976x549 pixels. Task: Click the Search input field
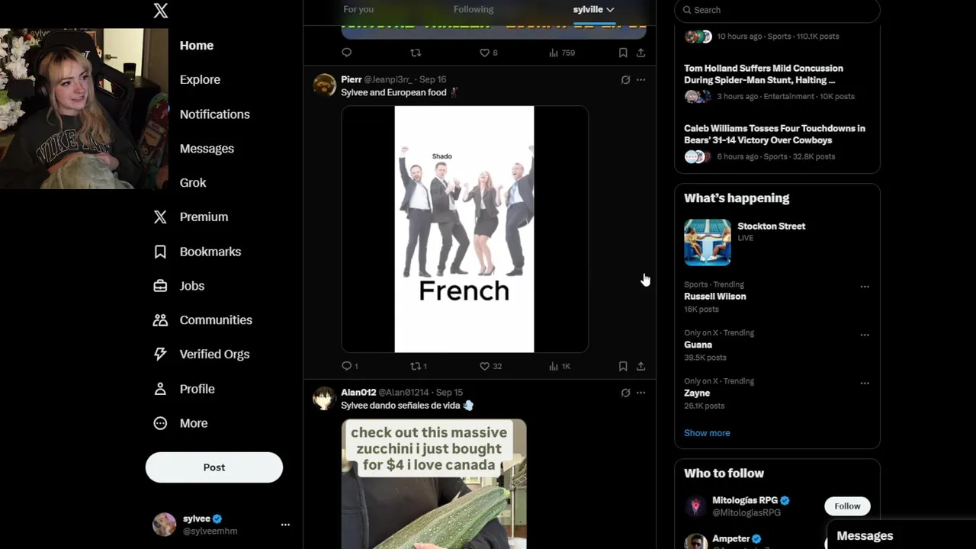coord(777,10)
